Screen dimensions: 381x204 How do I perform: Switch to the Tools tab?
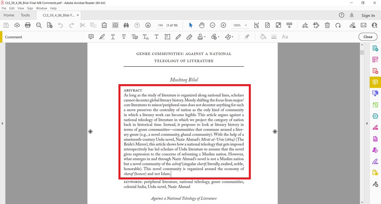(25, 15)
